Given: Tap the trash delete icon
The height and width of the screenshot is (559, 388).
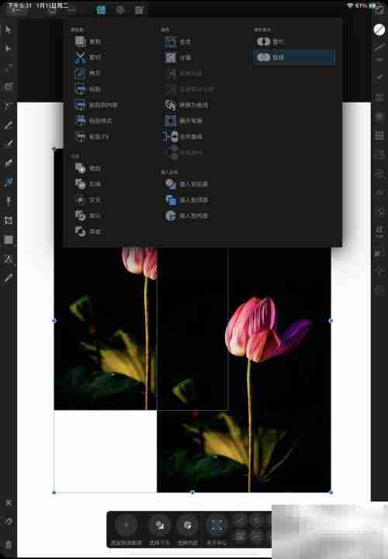Looking at the screenshot, I should [x=9, y=544].
